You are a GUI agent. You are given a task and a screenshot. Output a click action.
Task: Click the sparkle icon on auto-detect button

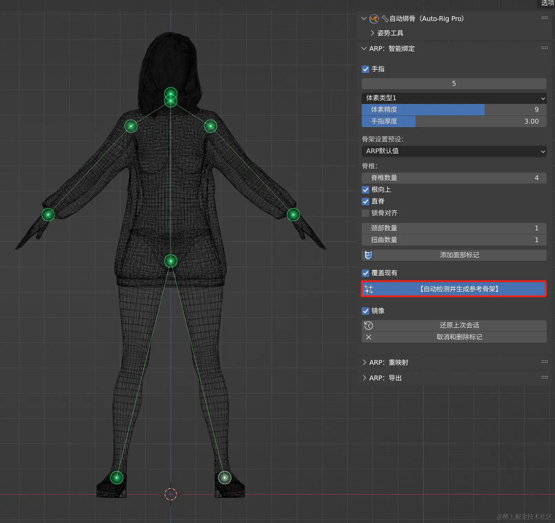click(369, 289)
